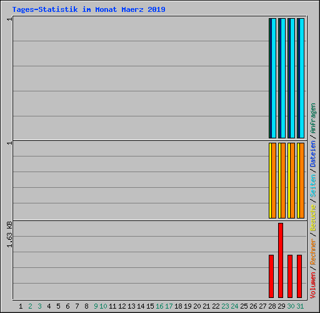Click the red volume bar for day 28
The width and height of the screenshot is (320, 313).
pos(271,276)
